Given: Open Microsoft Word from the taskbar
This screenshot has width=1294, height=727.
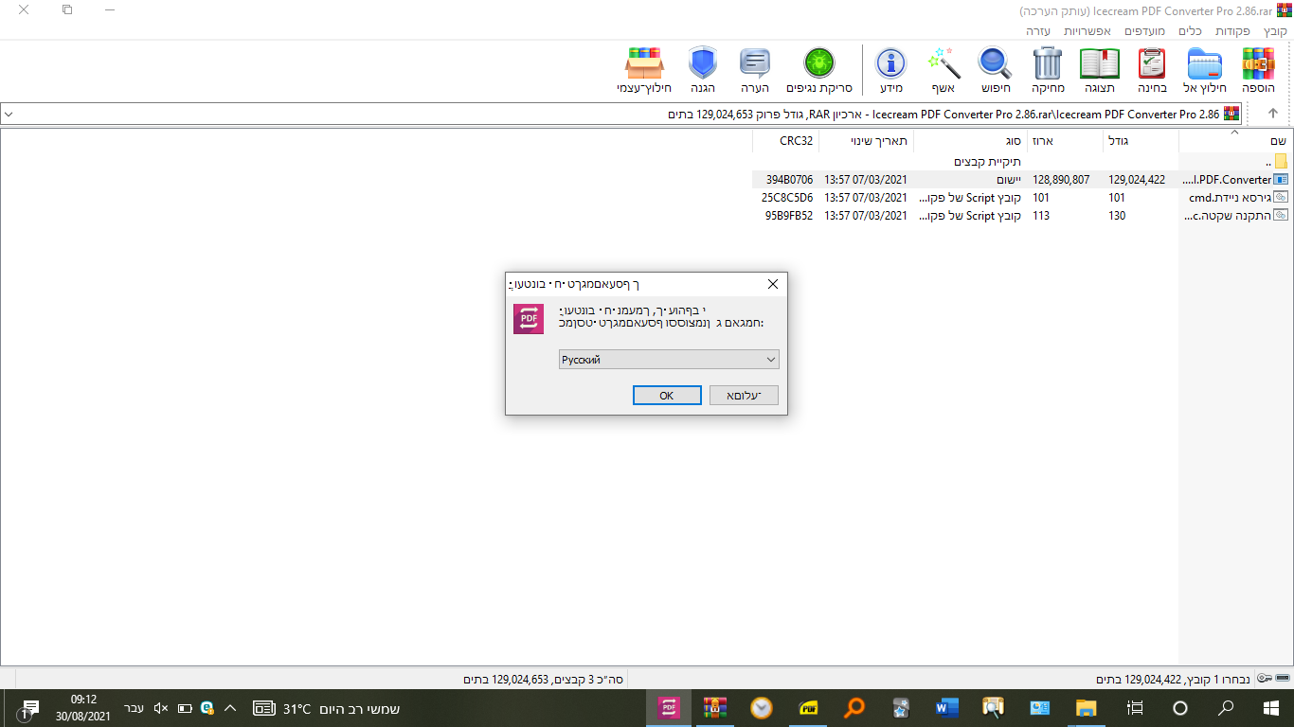Looking at the screenshot, I should 946,707.
